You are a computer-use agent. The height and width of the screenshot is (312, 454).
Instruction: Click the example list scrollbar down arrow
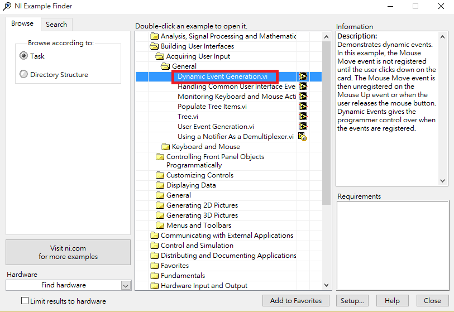coord(326,285)
